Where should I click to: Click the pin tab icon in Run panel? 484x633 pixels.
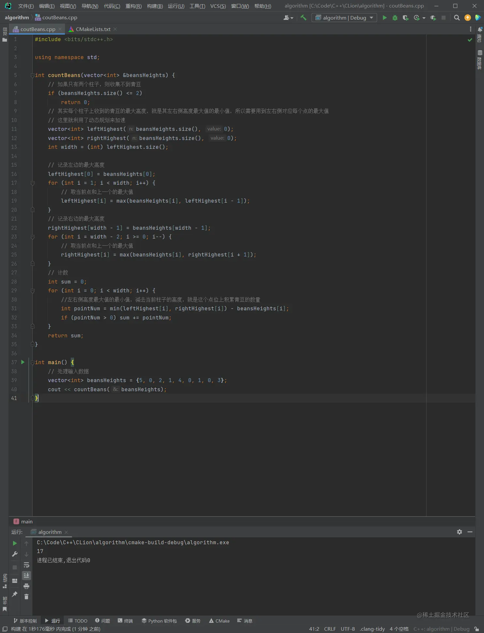(x=15, y=594)
